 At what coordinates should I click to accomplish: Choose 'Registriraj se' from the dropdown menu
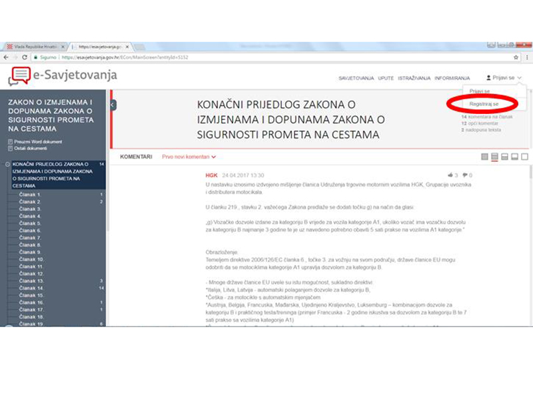click(484, 105)
